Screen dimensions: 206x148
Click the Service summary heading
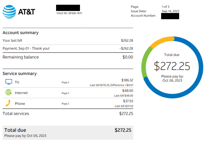click(19, 74)
